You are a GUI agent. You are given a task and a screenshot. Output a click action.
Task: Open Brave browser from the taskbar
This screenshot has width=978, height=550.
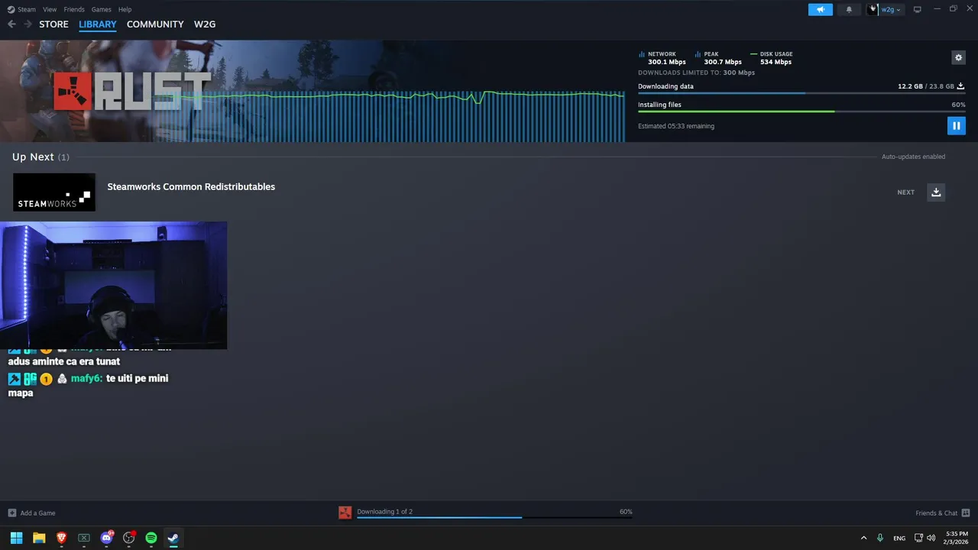[61, 538]
